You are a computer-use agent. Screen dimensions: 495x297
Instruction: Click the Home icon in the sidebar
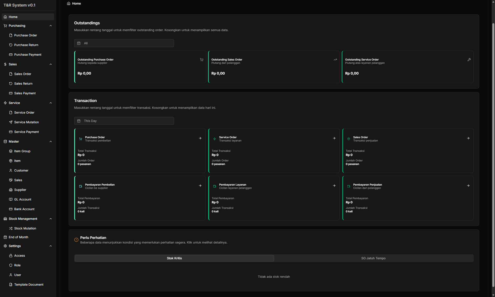[5, 17]
